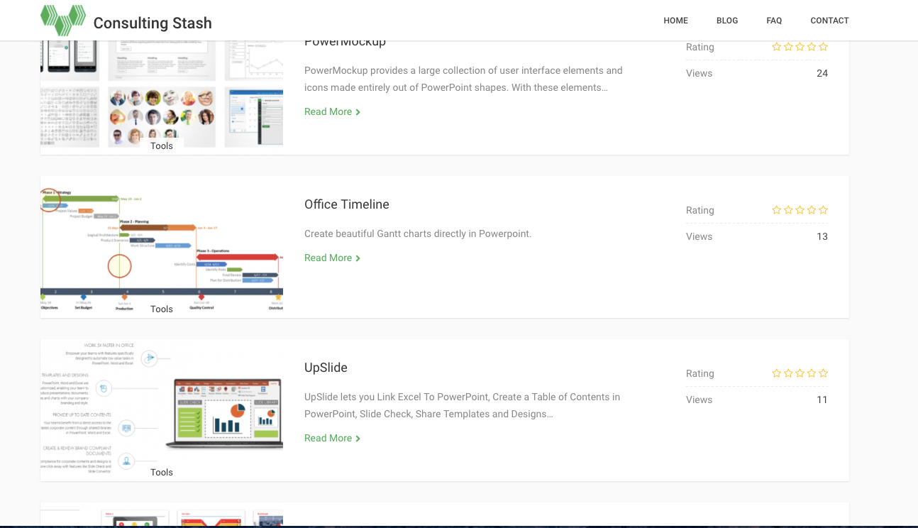Screen dimensions: 918x528
Task: Select the PowerMockup views count 24
Action: (x=822, y=73)
